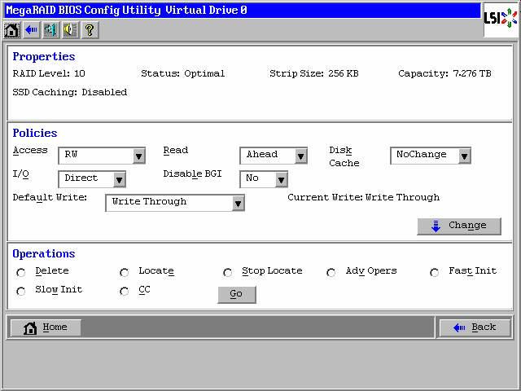Select the Delete operation radio button

coord(21,273)
